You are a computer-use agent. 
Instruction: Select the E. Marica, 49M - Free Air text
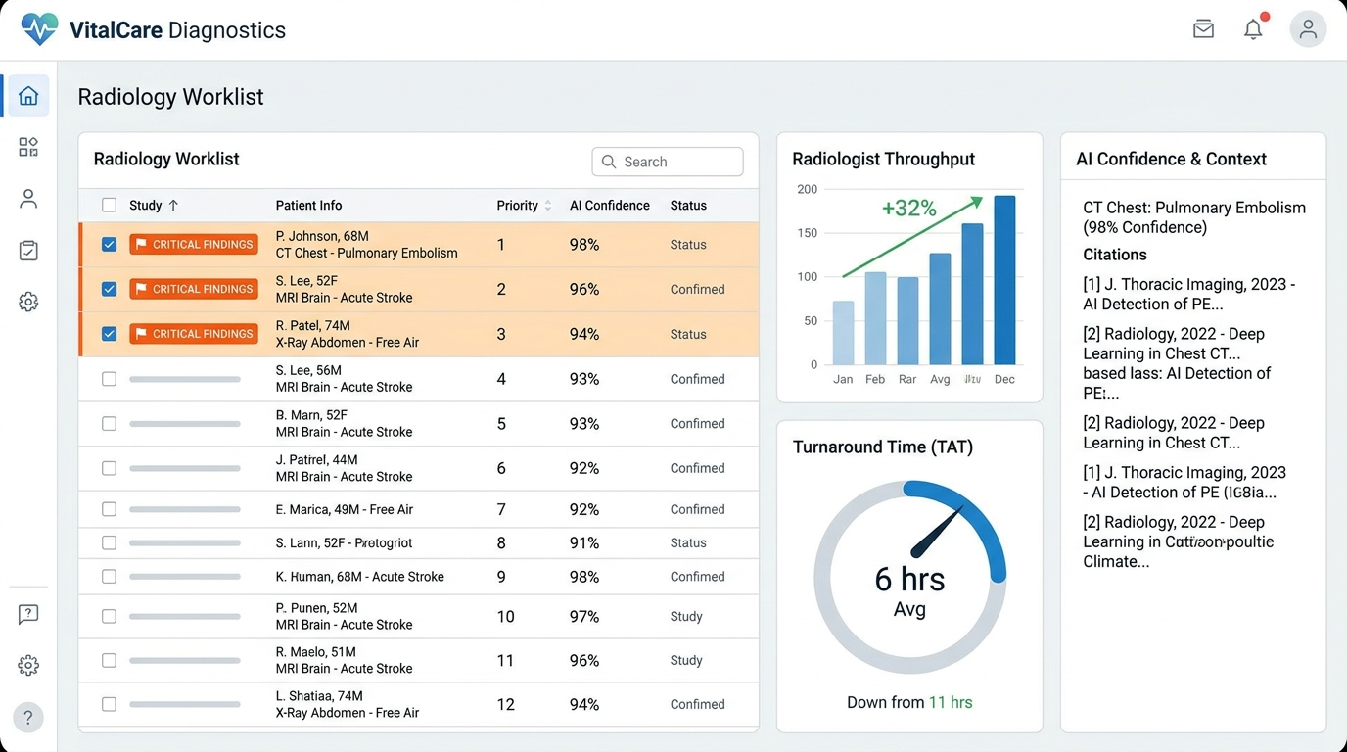pos(345,509)
